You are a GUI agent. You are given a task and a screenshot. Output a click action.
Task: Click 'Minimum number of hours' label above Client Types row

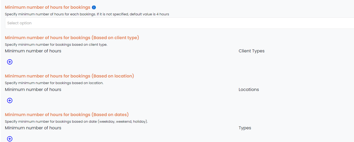33,51
